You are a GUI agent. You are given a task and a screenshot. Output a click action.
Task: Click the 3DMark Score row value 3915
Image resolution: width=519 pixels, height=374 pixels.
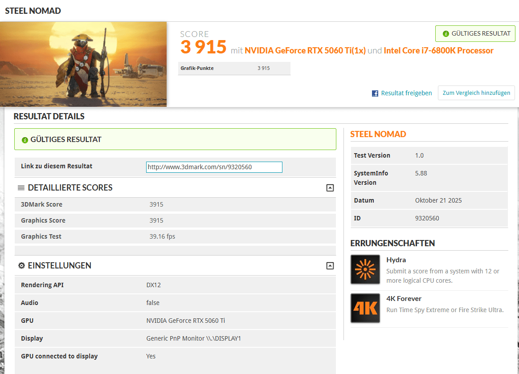(156, 204)
